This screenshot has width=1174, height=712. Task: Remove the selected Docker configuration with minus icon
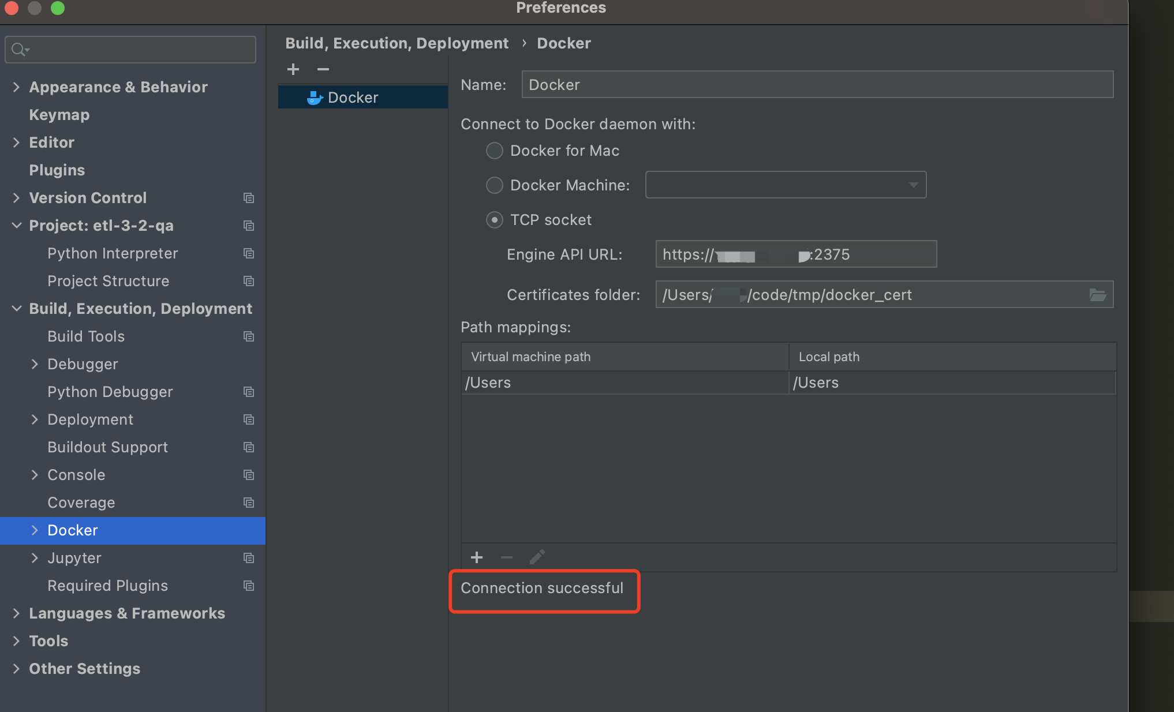pos(323,69)
